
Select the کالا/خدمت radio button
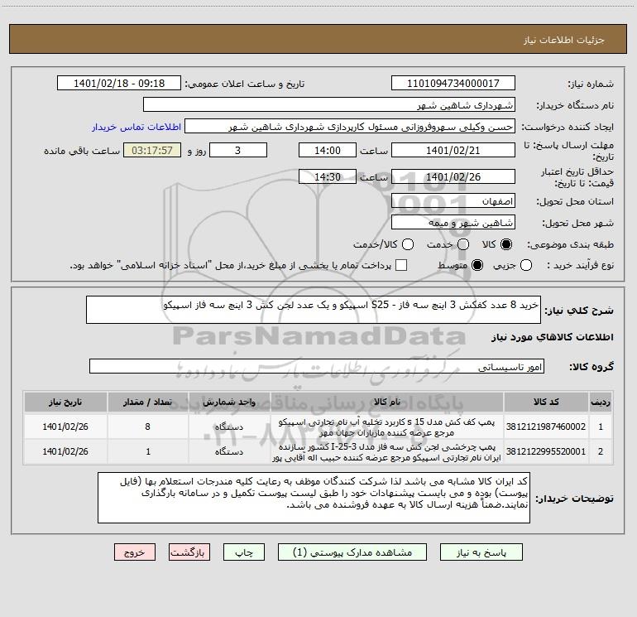pyautogui.click(x=408, y=244)
